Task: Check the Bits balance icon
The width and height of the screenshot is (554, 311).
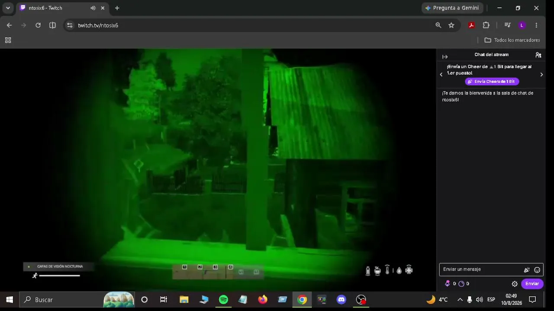Action: 448,284
